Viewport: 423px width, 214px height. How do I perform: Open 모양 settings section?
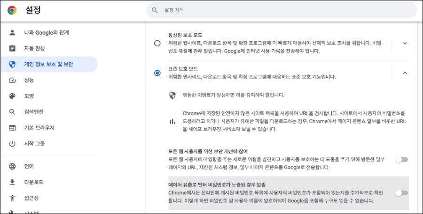[x=49, y=96]
